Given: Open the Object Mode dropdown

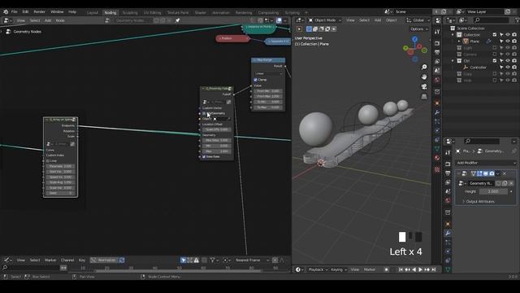Looking at the screenshot, I should point(324,20).
